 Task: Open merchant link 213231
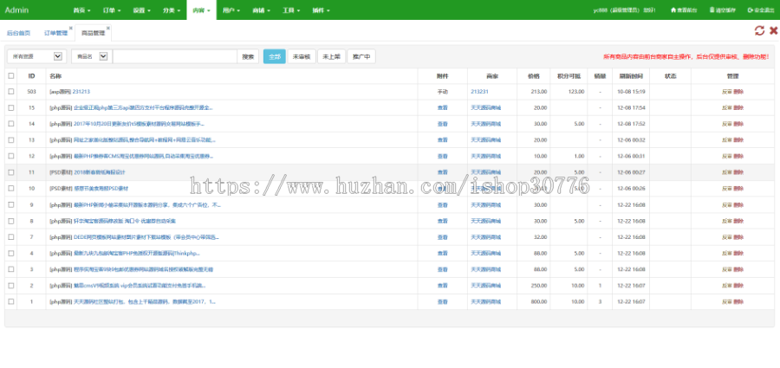(479, 92)
